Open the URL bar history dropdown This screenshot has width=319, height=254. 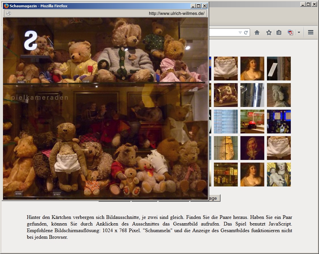coord(240,32)
